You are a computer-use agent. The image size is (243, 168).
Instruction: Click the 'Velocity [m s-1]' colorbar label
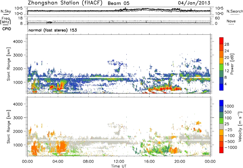tap(240, 126)
